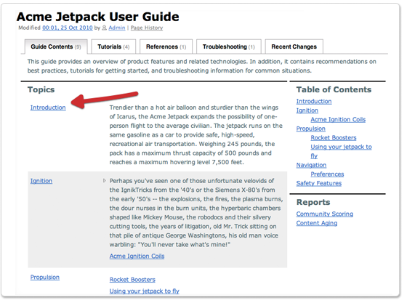
Task: Click the Table of Contents heading
Action: pyautogui.click(x=334, y=90)
